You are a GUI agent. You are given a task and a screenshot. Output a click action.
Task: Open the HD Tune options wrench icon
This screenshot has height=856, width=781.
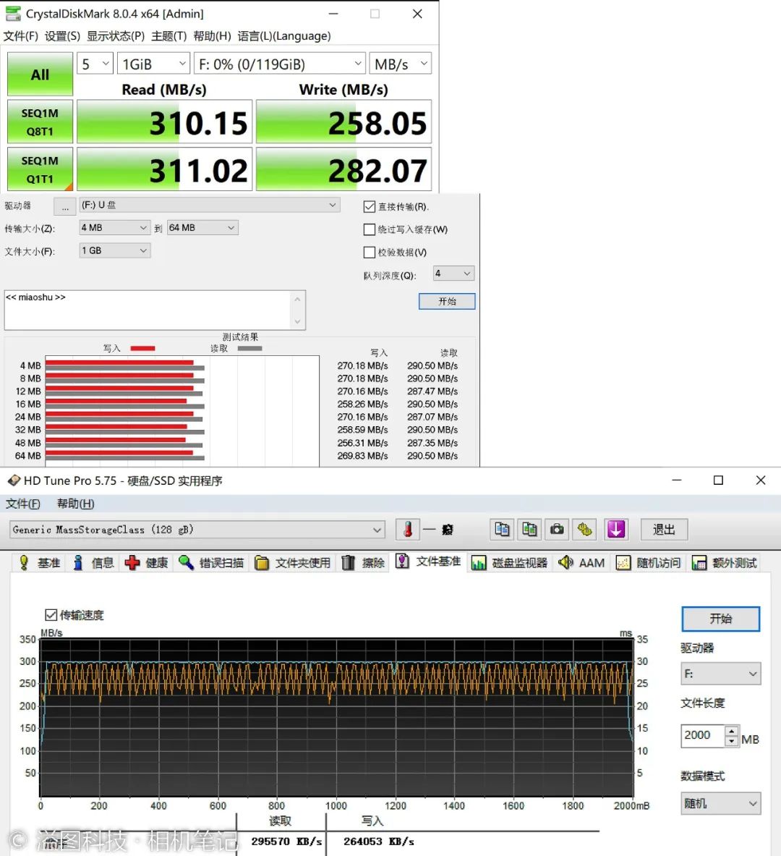point(584,529)
